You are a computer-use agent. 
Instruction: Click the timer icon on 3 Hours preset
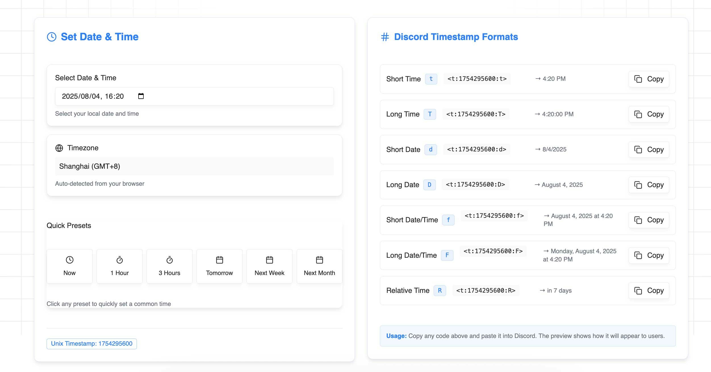[170, 260]
